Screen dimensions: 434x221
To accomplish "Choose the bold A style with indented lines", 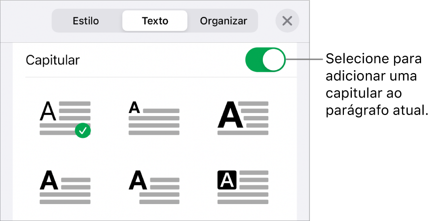I will point(154,187).
